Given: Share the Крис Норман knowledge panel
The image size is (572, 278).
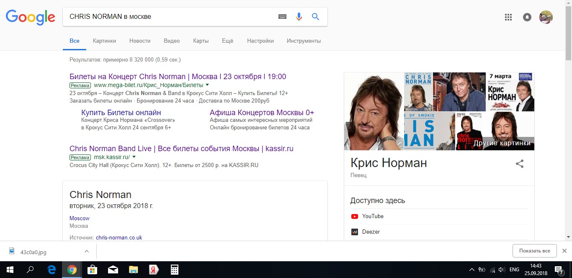Looking at the screenshot, I should coord(520,164).
